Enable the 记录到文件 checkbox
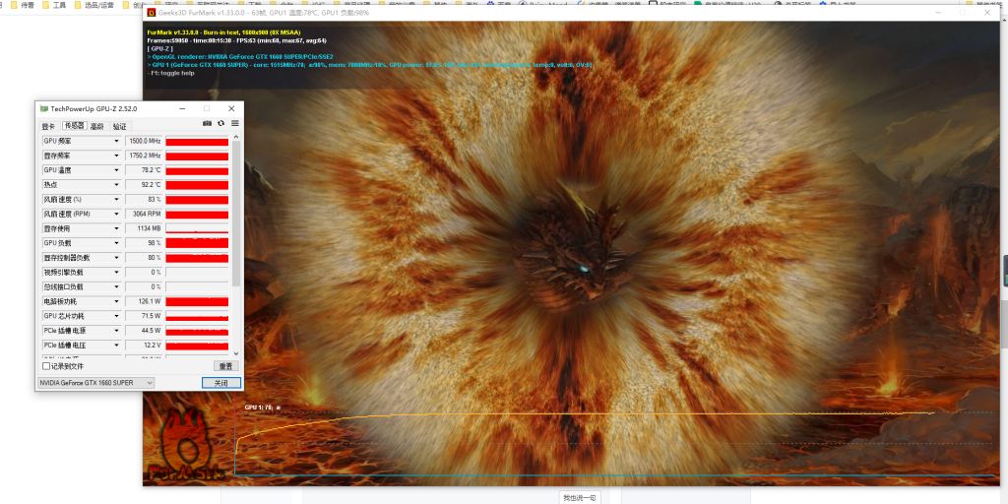 click(46, 365)
